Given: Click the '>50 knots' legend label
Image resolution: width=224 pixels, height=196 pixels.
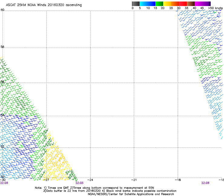Looking at the screenshot, I should coord(215,8).
